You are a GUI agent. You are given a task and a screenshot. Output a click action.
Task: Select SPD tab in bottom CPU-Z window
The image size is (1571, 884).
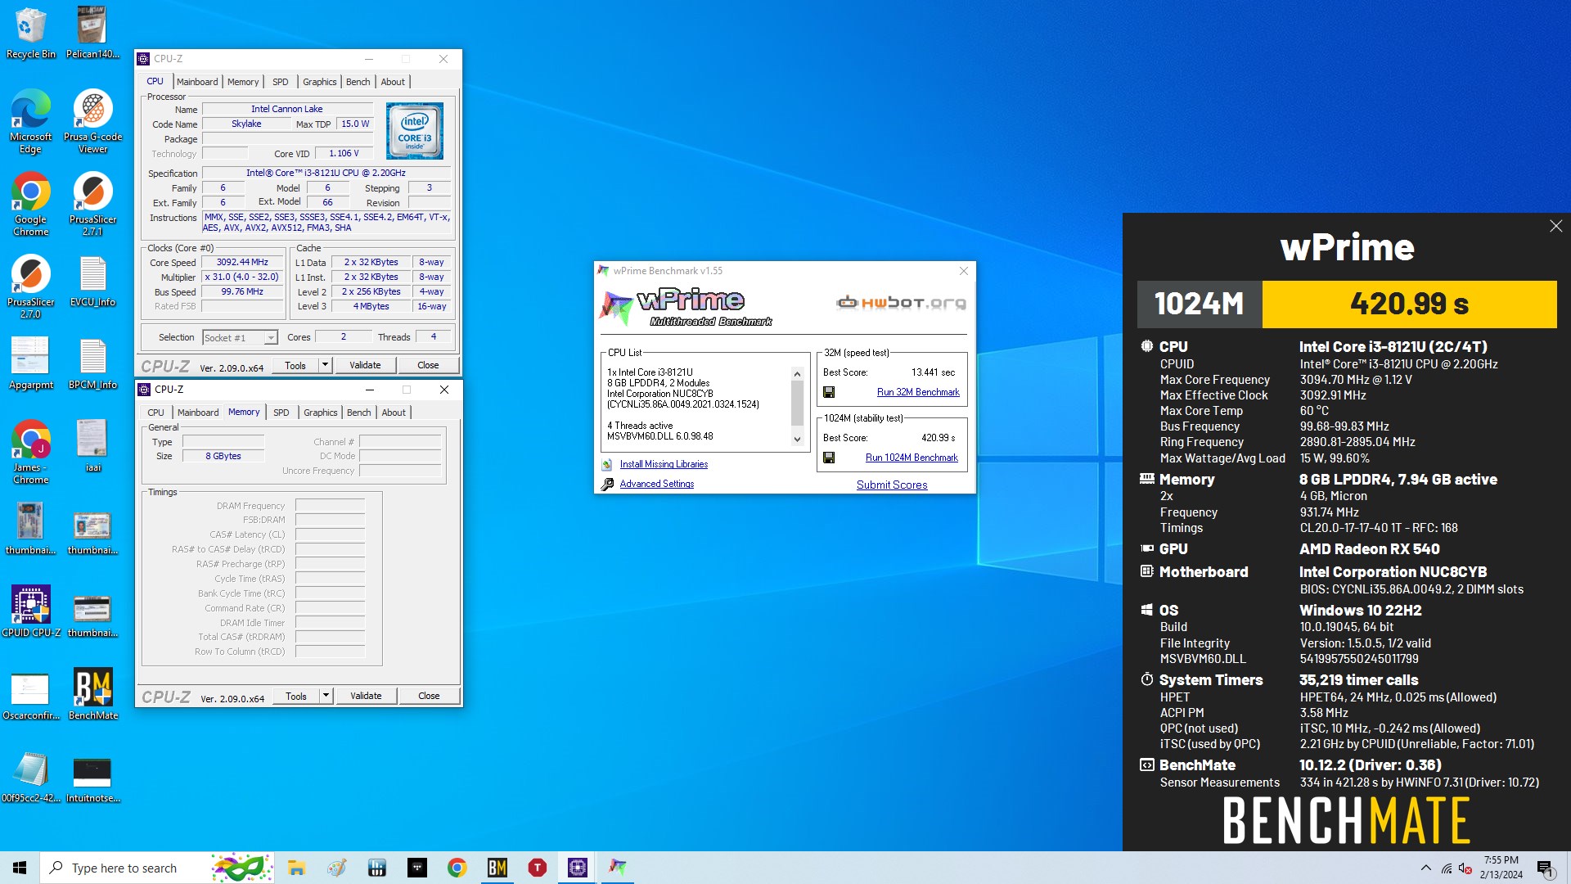click(x=281, y=413)
